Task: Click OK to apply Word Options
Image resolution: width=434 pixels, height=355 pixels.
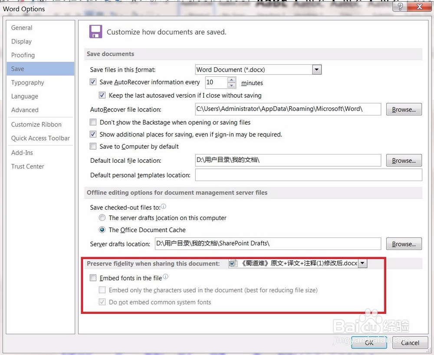Action: click(369, 342)
